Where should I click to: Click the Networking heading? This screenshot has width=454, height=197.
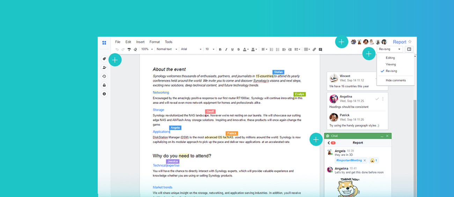(161, 93)
